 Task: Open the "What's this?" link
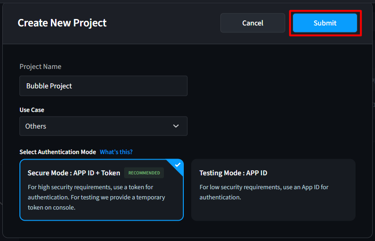(x=116, y=152)
